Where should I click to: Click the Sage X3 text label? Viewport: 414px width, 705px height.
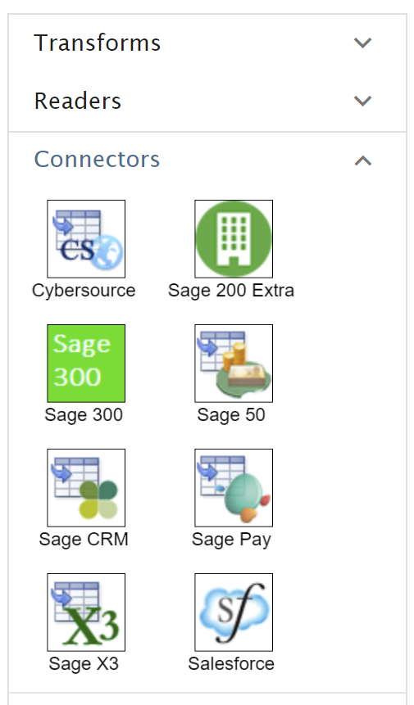[x=84, y=663]
